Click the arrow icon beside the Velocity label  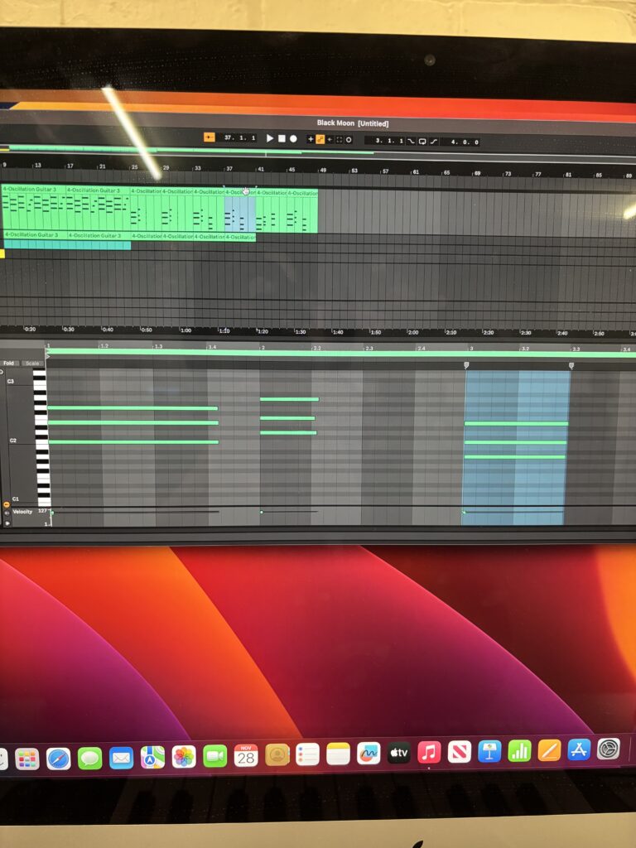click(x=7, y=513)
